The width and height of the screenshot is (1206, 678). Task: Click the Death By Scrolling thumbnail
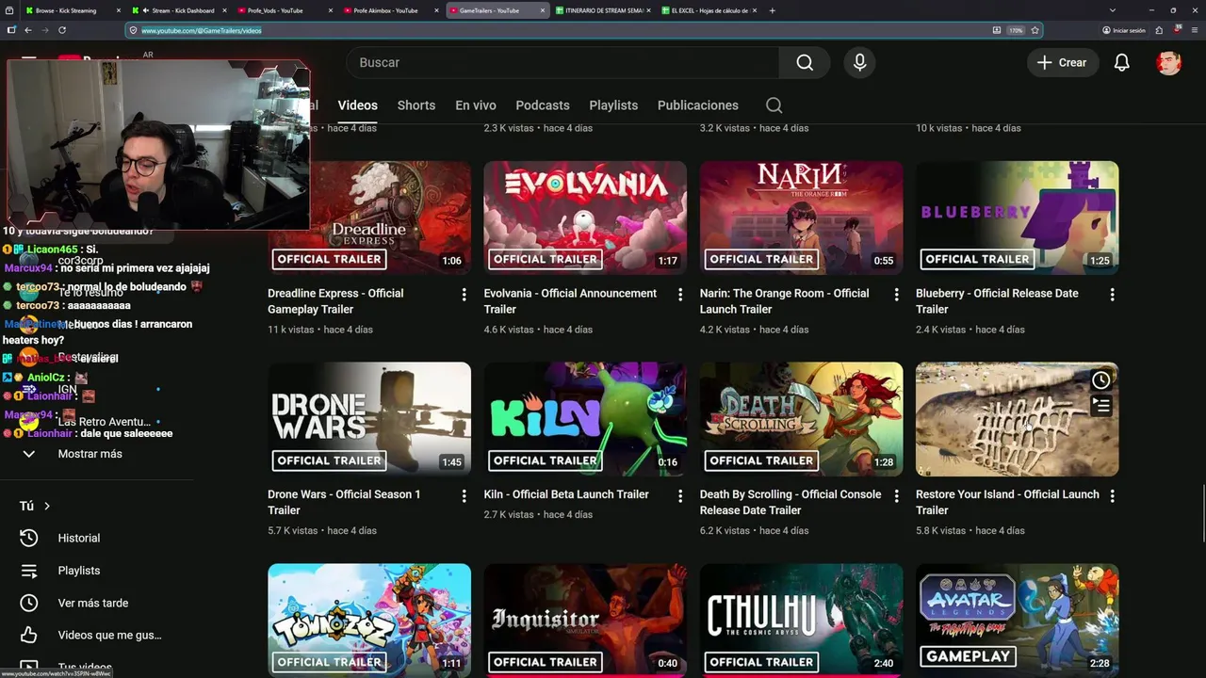coord(801,419)
